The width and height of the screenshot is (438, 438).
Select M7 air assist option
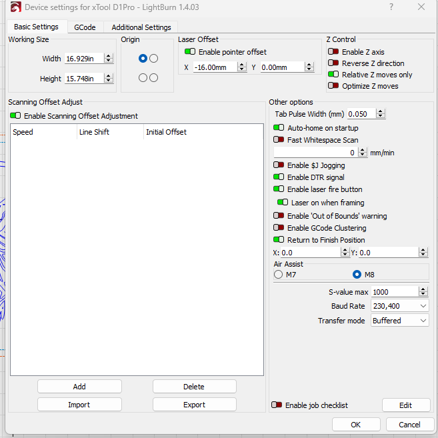click(278, 275)
